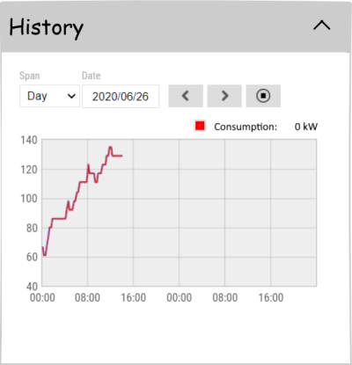
Task: Click the History panel title
Action: click(47, 28)
